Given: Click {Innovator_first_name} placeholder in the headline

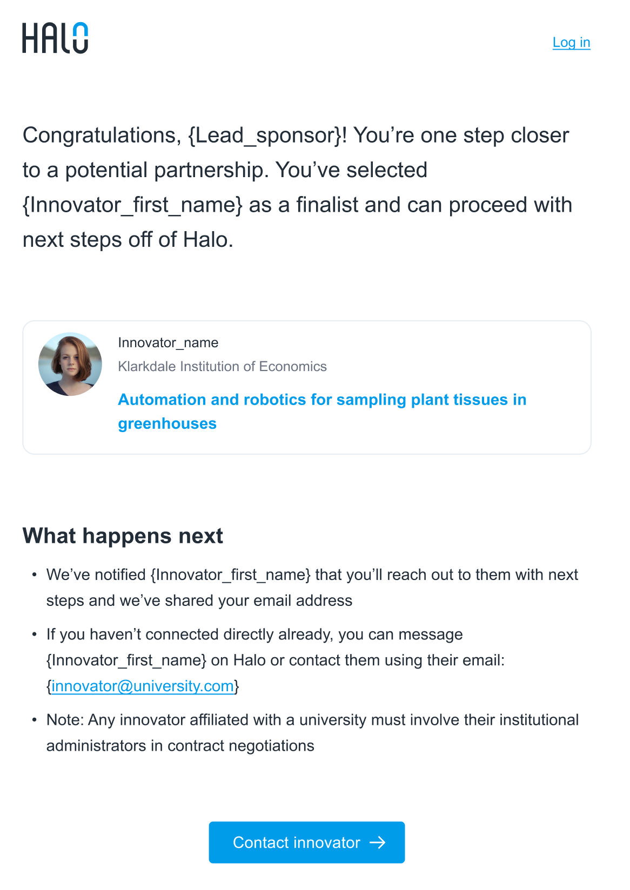Looking at the screenshot, I should (132, 205).
